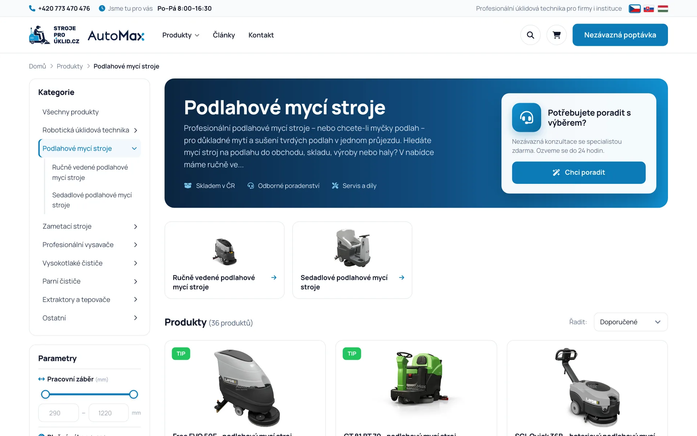
Task: Expand Extraktory a tepovače category
Action: click(136, 299)
